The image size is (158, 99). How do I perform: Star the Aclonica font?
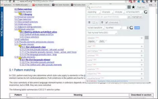142,55
